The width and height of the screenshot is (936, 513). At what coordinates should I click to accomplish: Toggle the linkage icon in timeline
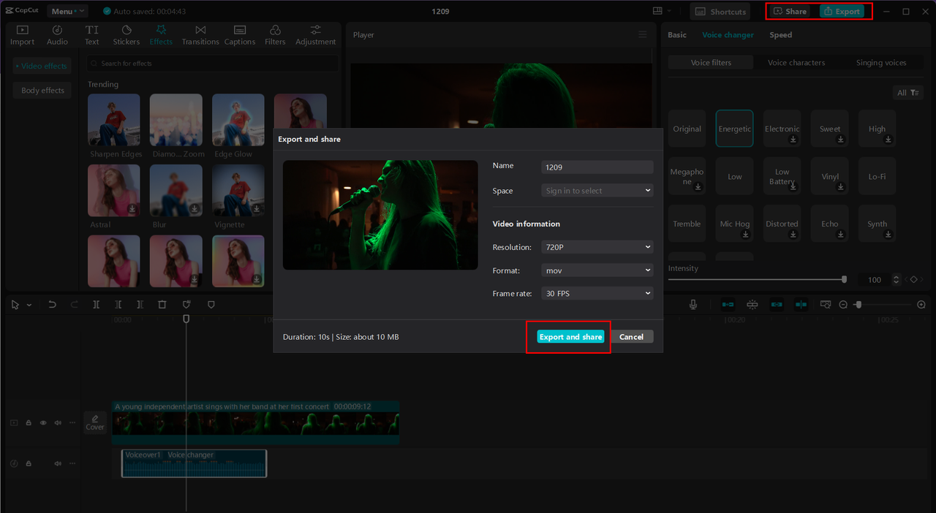tap(777, 305)
